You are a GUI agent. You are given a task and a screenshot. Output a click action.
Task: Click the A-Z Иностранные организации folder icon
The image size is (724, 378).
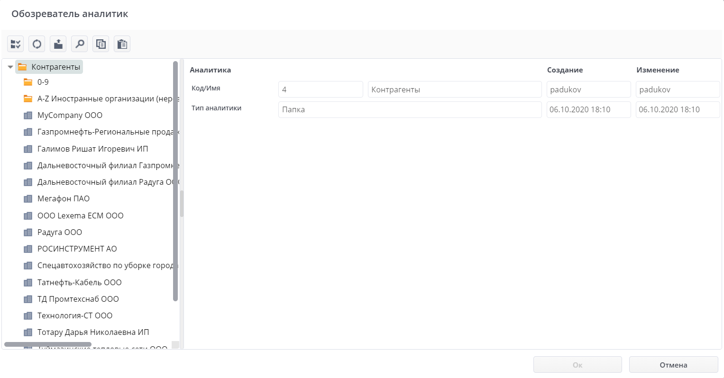[28, 99]
